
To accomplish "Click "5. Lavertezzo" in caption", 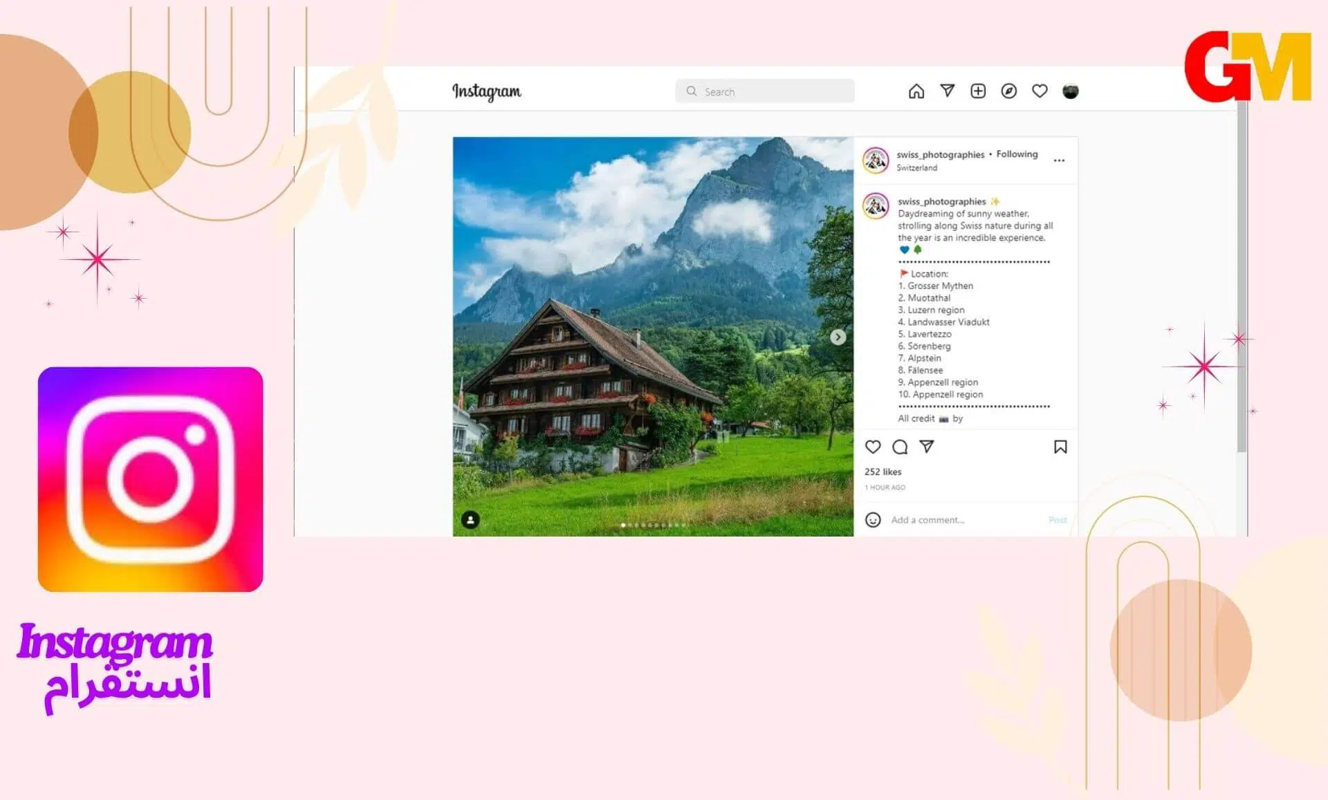I will (x=925, y=334).
